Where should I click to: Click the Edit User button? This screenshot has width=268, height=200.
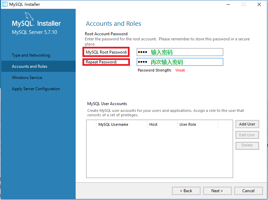pyautogui.click(x=247, y=135)
